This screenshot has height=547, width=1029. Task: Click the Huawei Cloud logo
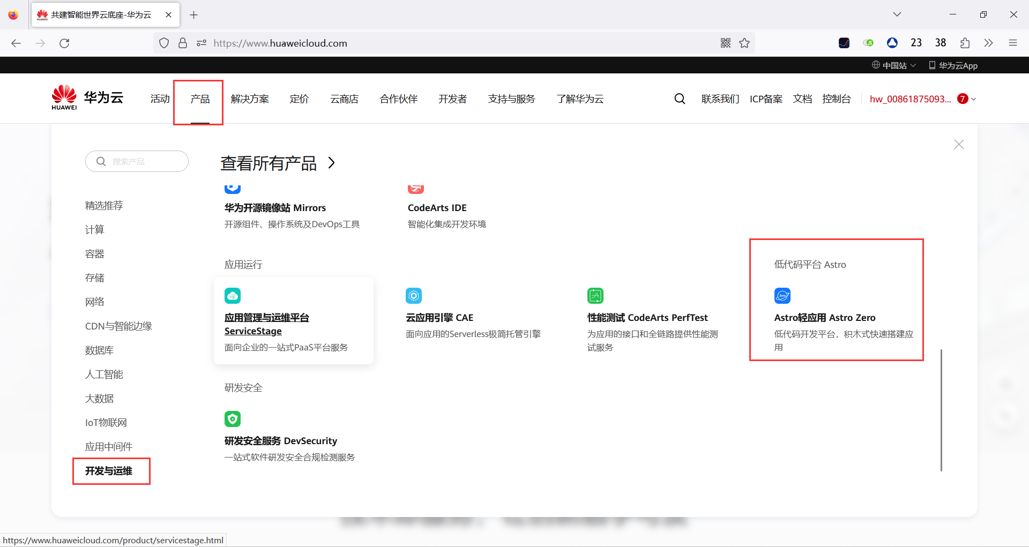[86, 97]
